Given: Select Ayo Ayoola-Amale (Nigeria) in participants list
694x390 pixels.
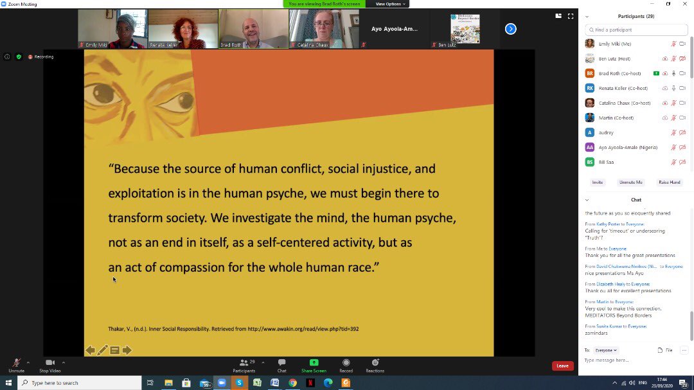Looking at the screenshot, I should pyautogui.click(x=635, y=147).
